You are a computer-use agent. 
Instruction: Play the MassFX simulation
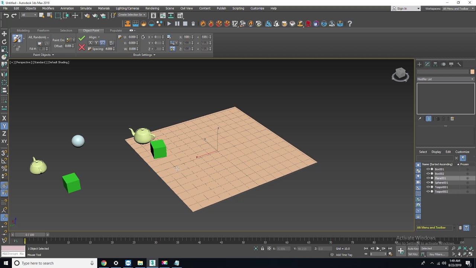click(169, 24)
